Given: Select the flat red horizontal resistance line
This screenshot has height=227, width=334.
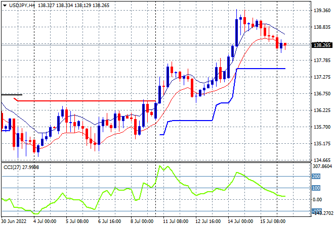Looking at the screenshot, I should tap(85, 101).
